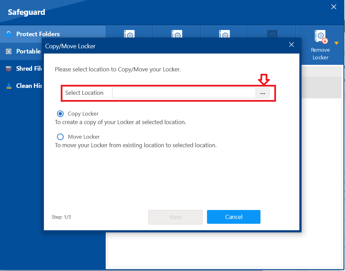Click the disabled Next button

[x=175, y=217]
